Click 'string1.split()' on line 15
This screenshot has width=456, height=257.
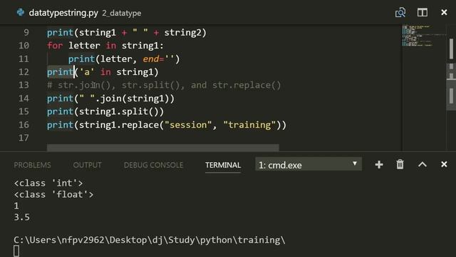coord(119,111)
